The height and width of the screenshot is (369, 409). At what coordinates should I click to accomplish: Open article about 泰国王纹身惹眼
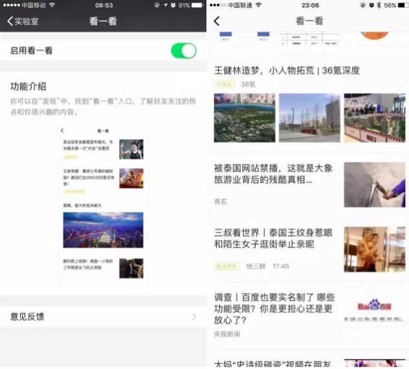(x=273, y=238)
